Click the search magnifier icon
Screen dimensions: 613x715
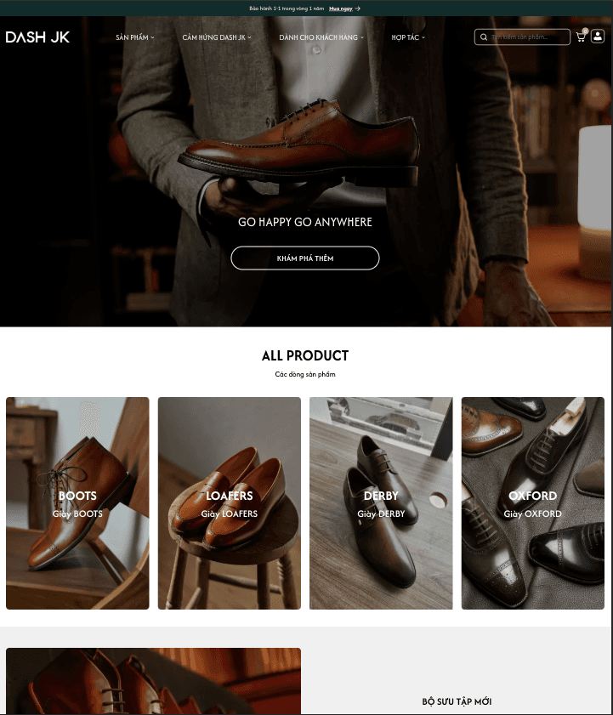click(x=484, y=37)
